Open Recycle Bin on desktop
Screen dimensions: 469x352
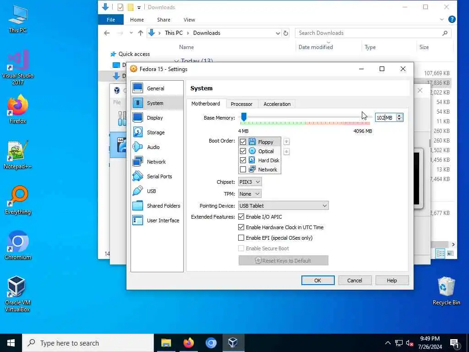coord(446,291)
